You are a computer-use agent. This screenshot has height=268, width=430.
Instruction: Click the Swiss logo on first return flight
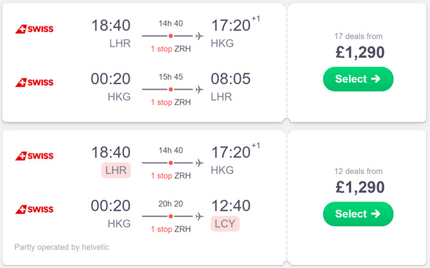[x=34, y=82]
